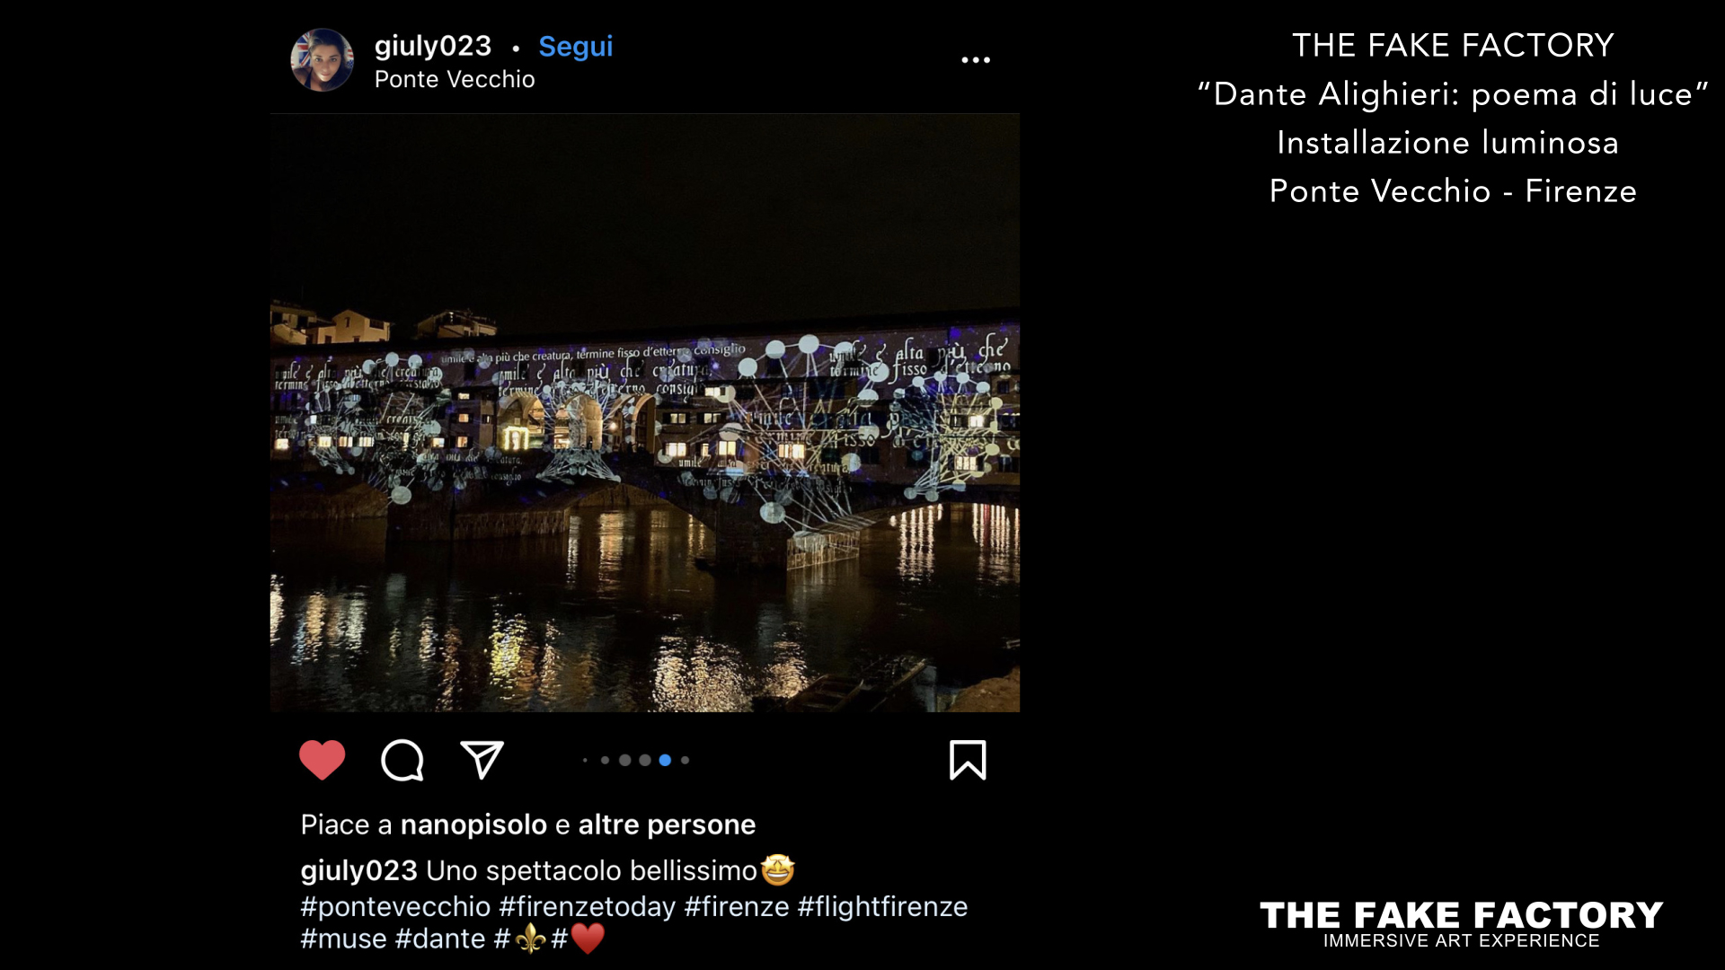Open the Ponte Vecchio night photo
The height and width of the screenshot is (970, 1725).
pos(645,412)
